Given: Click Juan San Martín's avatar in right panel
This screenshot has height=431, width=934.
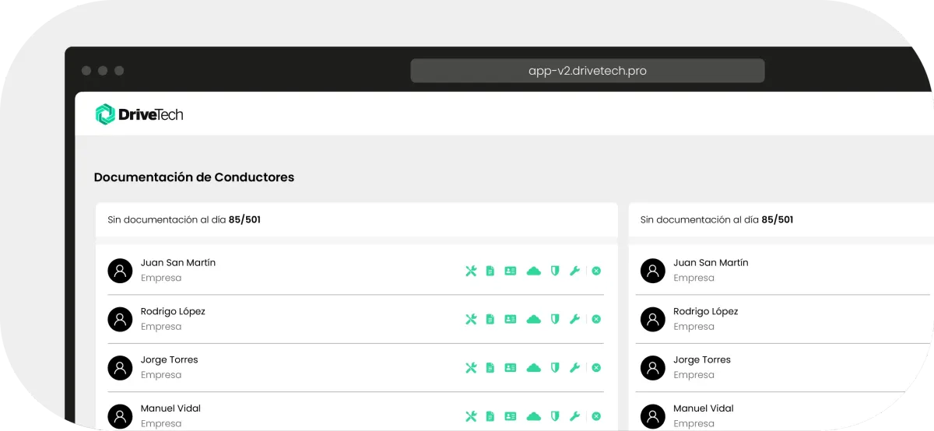Looking at the screenshot, I should [x=653, y=271].
